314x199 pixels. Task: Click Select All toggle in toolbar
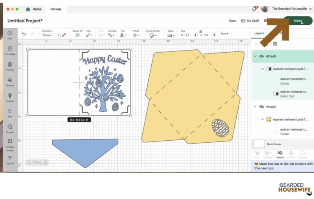click(x=77, y=35)
